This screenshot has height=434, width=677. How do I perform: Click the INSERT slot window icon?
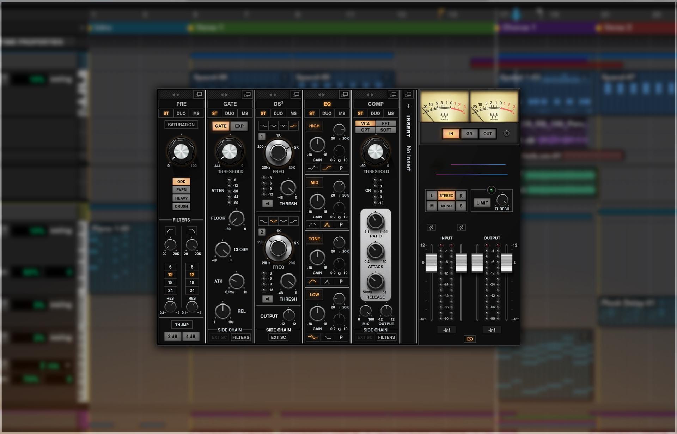pyautogui.click(x=408, y=95)
